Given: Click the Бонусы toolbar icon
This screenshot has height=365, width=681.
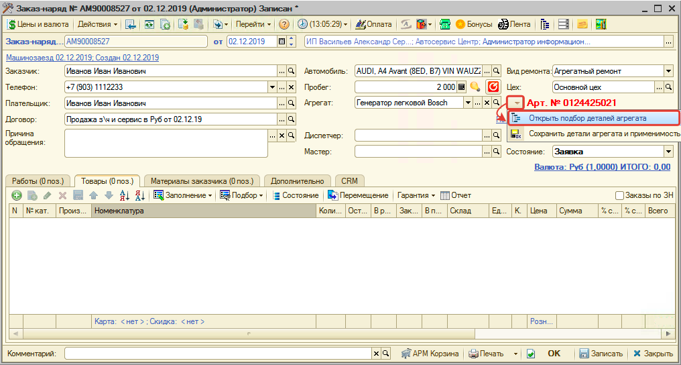Looking at the screenshot, I should [474, 24].
